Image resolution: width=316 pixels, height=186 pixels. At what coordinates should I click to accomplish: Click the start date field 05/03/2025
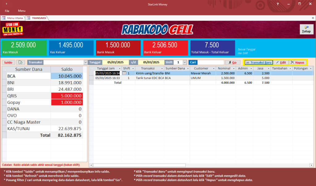115,62
